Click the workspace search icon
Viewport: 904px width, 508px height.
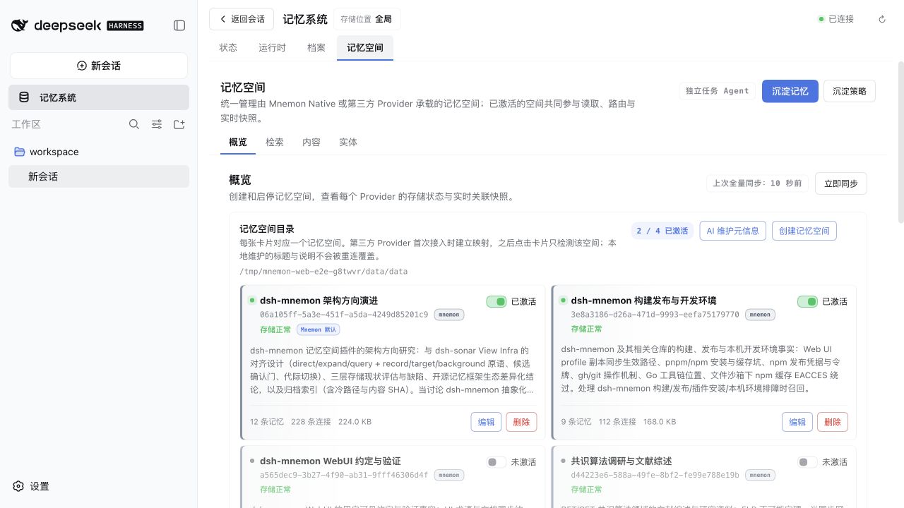click(134, 124)
